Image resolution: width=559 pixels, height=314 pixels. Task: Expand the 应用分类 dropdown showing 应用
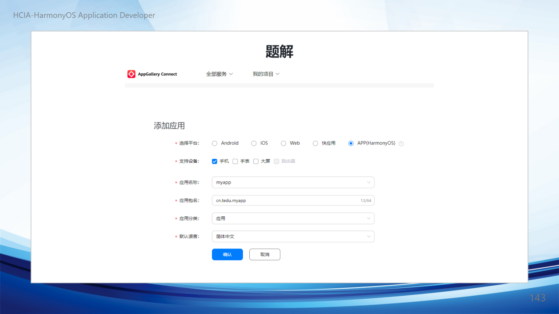[x=293, y=218]
